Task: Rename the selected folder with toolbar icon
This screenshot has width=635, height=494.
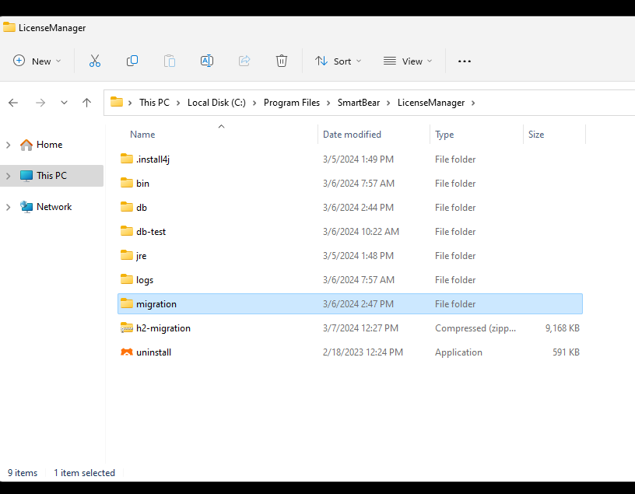Action: tap(207, 61)
